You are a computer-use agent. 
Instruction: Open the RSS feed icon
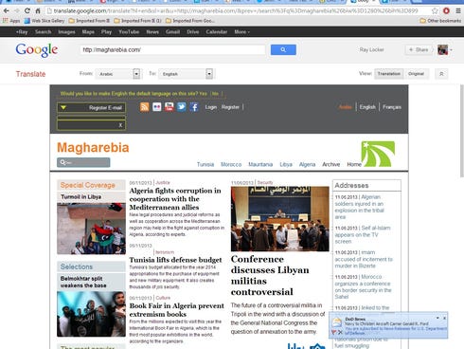[145, 107]
